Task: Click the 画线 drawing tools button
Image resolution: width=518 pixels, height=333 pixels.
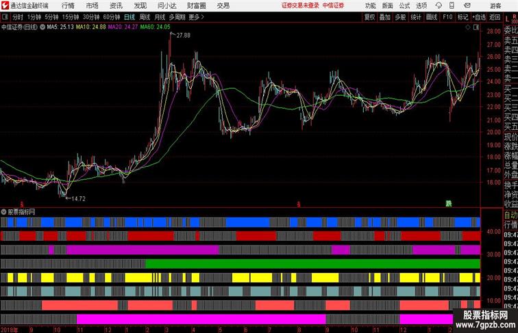Action: 432,17
